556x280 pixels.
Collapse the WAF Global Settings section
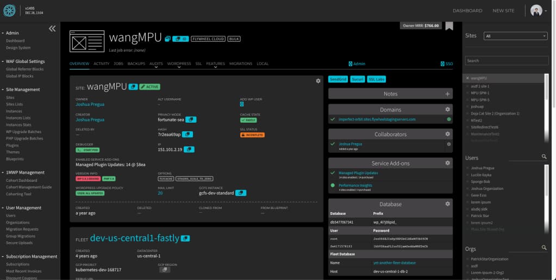click(3, 62)
